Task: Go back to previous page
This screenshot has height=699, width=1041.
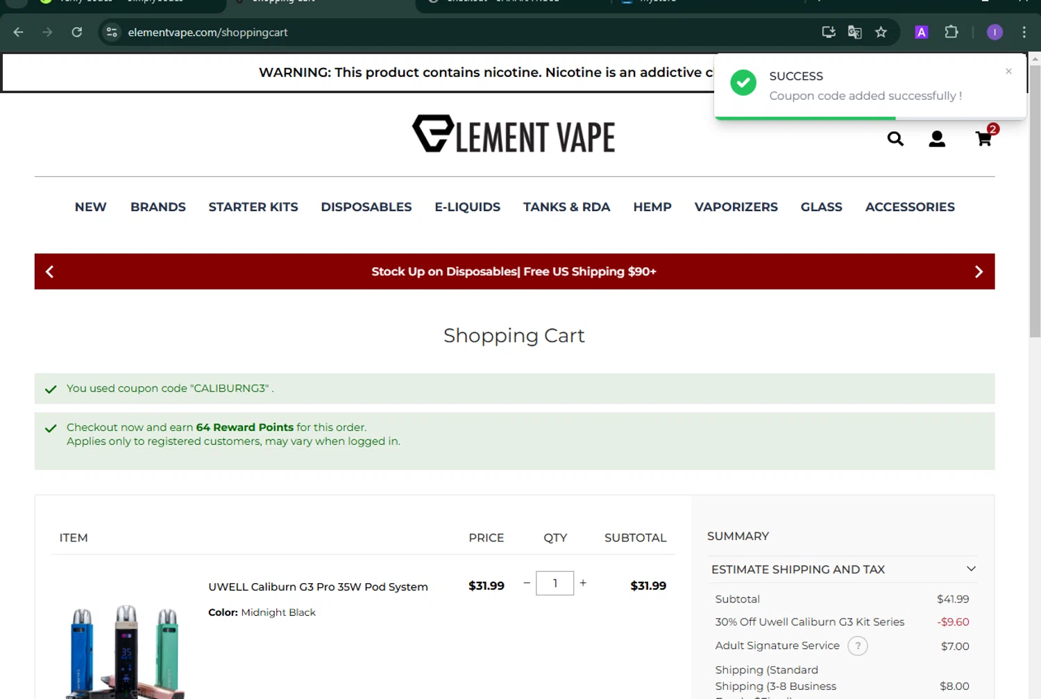Action: (x=19, y=32)
